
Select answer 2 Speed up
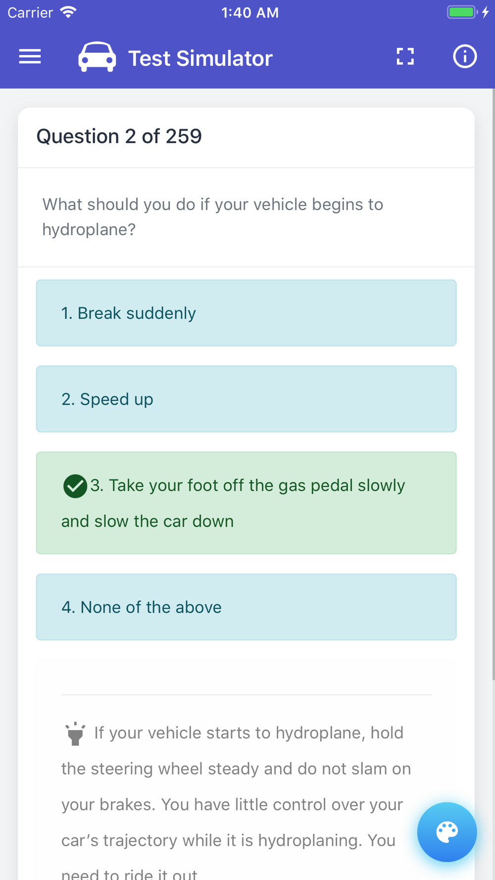246,399
